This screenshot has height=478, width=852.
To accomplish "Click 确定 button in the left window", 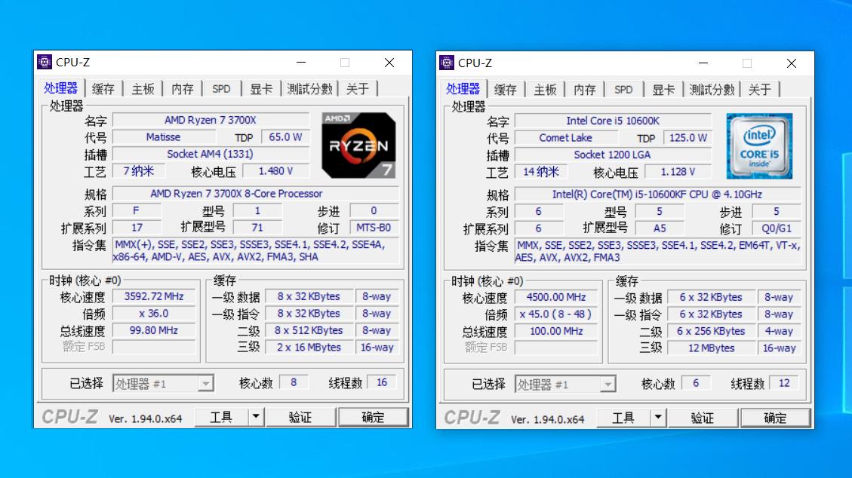I will tap(373, 417).
